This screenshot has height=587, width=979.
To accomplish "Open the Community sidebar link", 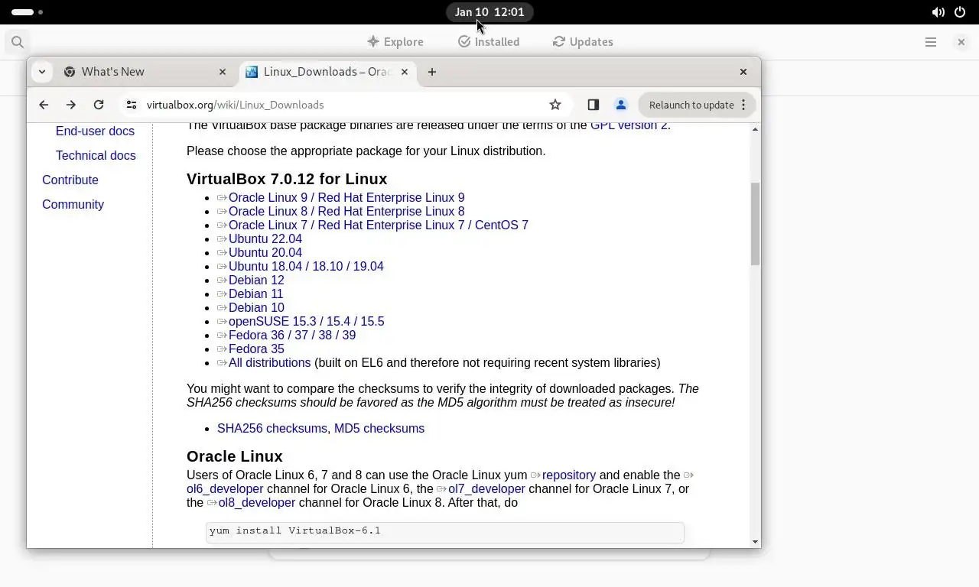I will 73,204.
